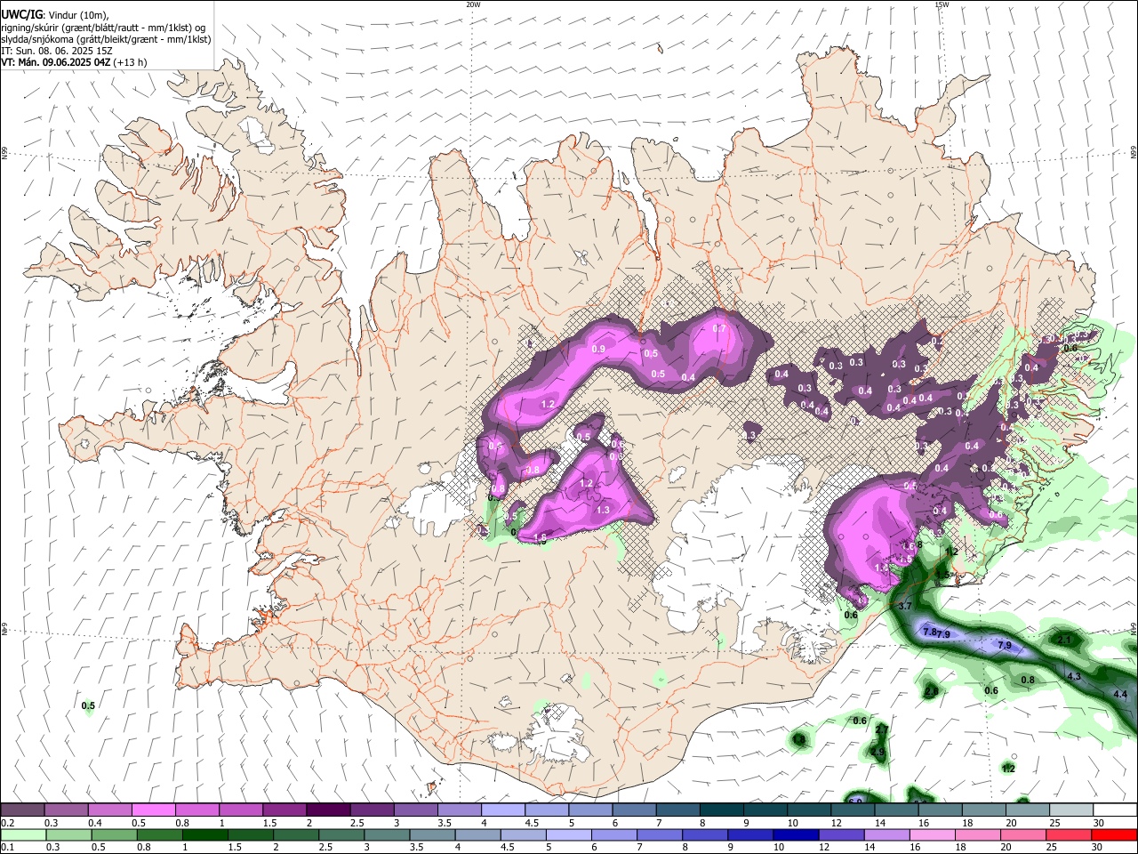
Task: Pick the deep blue 10 swatch in rain legend
Action: tap(797, 834)
